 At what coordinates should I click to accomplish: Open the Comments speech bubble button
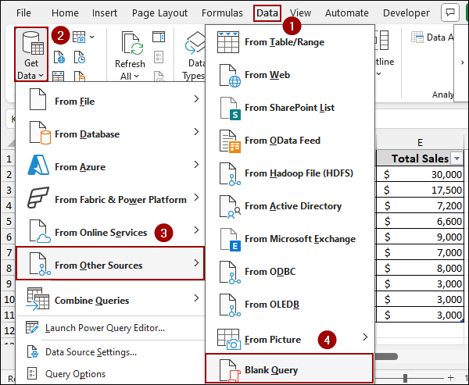[450, 12]
